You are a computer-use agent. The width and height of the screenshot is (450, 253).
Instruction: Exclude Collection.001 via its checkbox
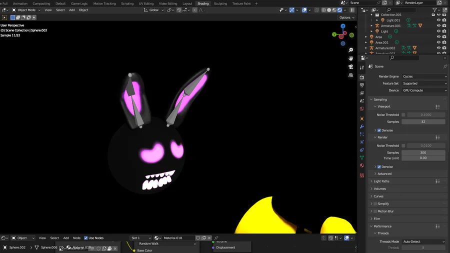433,14
